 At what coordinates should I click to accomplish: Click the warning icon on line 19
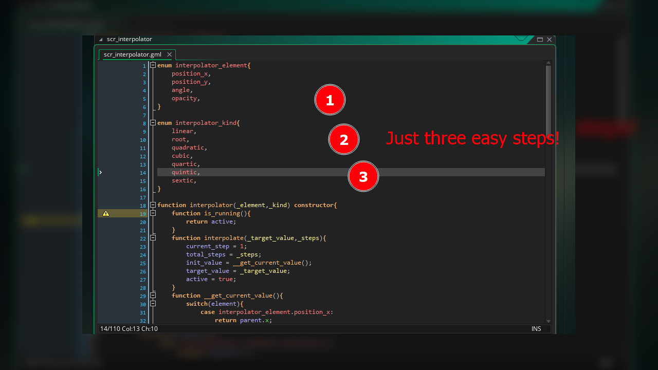[106, 213]
